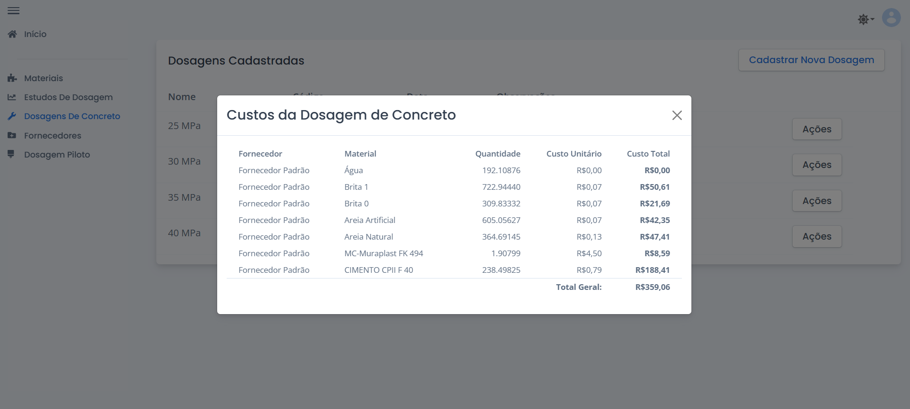Open Estudos De Dosagem link
This screenshot has width=910, height=409.
coord(68,97)
